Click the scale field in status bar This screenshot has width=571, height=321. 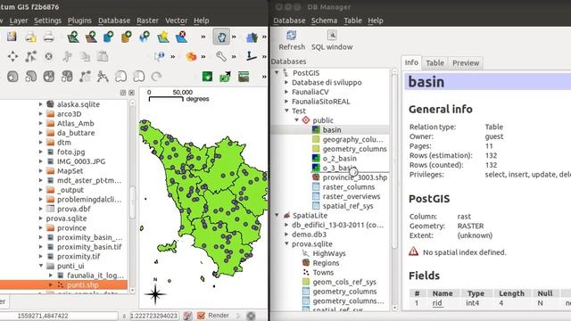[x=154, y=316]
